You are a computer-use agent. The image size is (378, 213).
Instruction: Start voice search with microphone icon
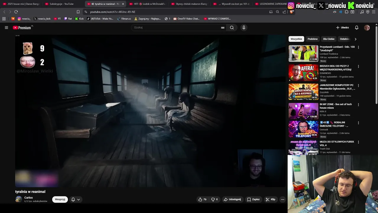pyautogui.click(x=244, y=28)
